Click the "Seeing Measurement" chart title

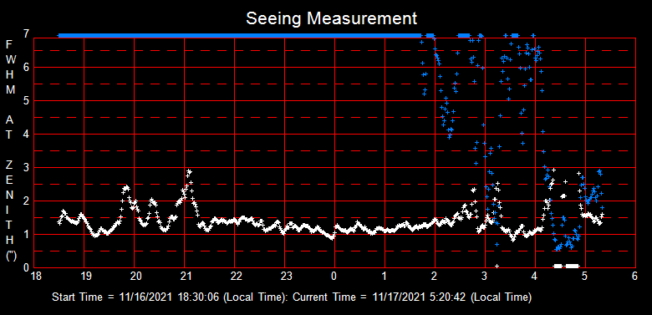[331, 18]
